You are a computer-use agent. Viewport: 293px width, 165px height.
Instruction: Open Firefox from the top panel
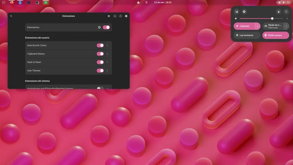12,2
